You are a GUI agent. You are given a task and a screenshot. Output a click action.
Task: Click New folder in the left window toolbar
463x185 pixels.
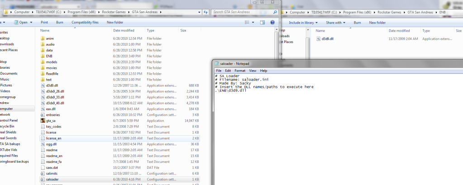[115, 22]
